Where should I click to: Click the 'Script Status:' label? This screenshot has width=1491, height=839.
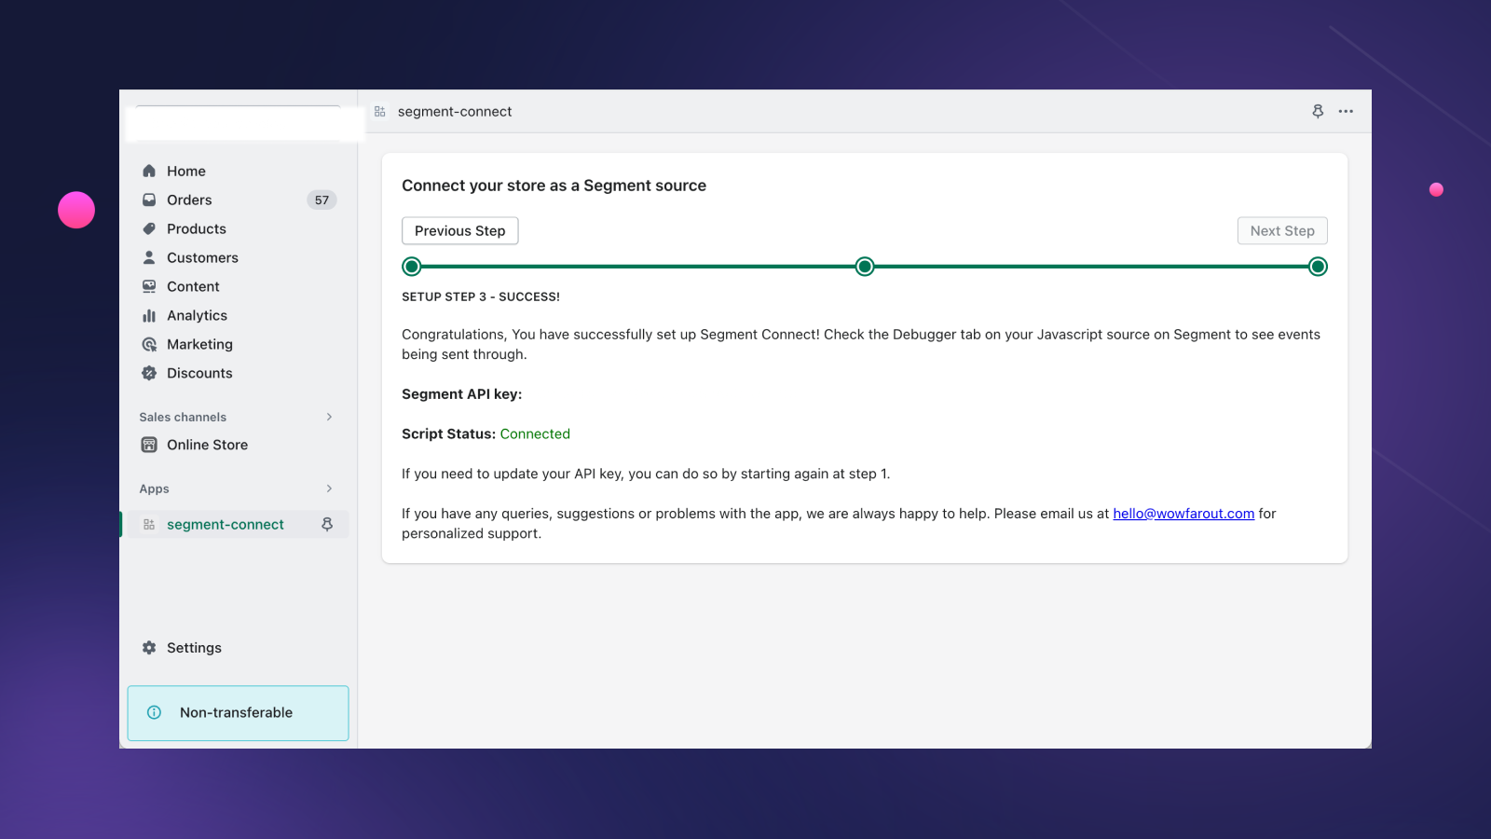coord(449,433)
